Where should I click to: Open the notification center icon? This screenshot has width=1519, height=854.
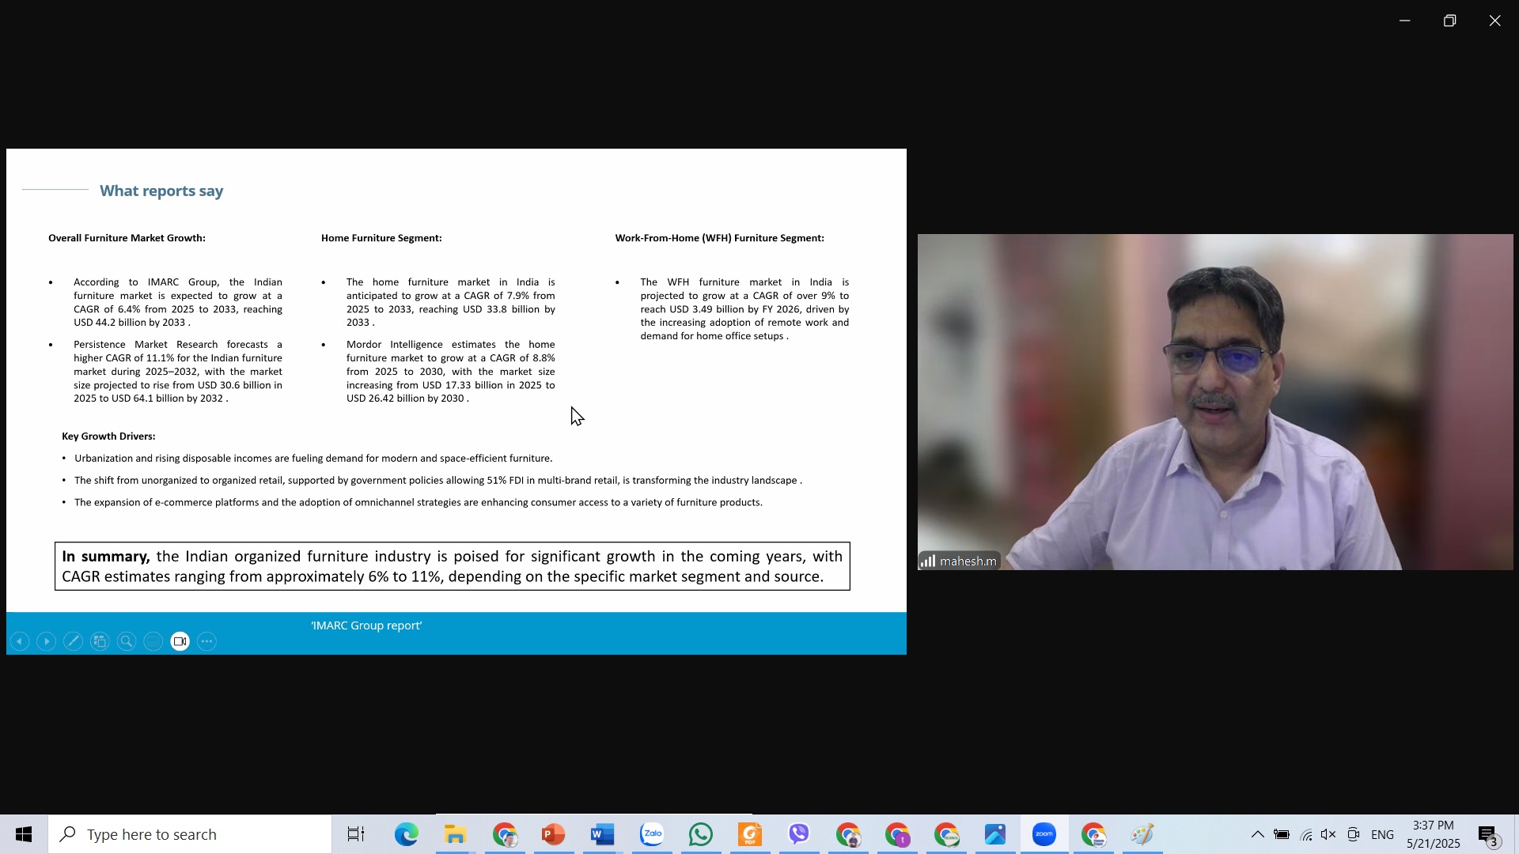tap(1488, 835)
